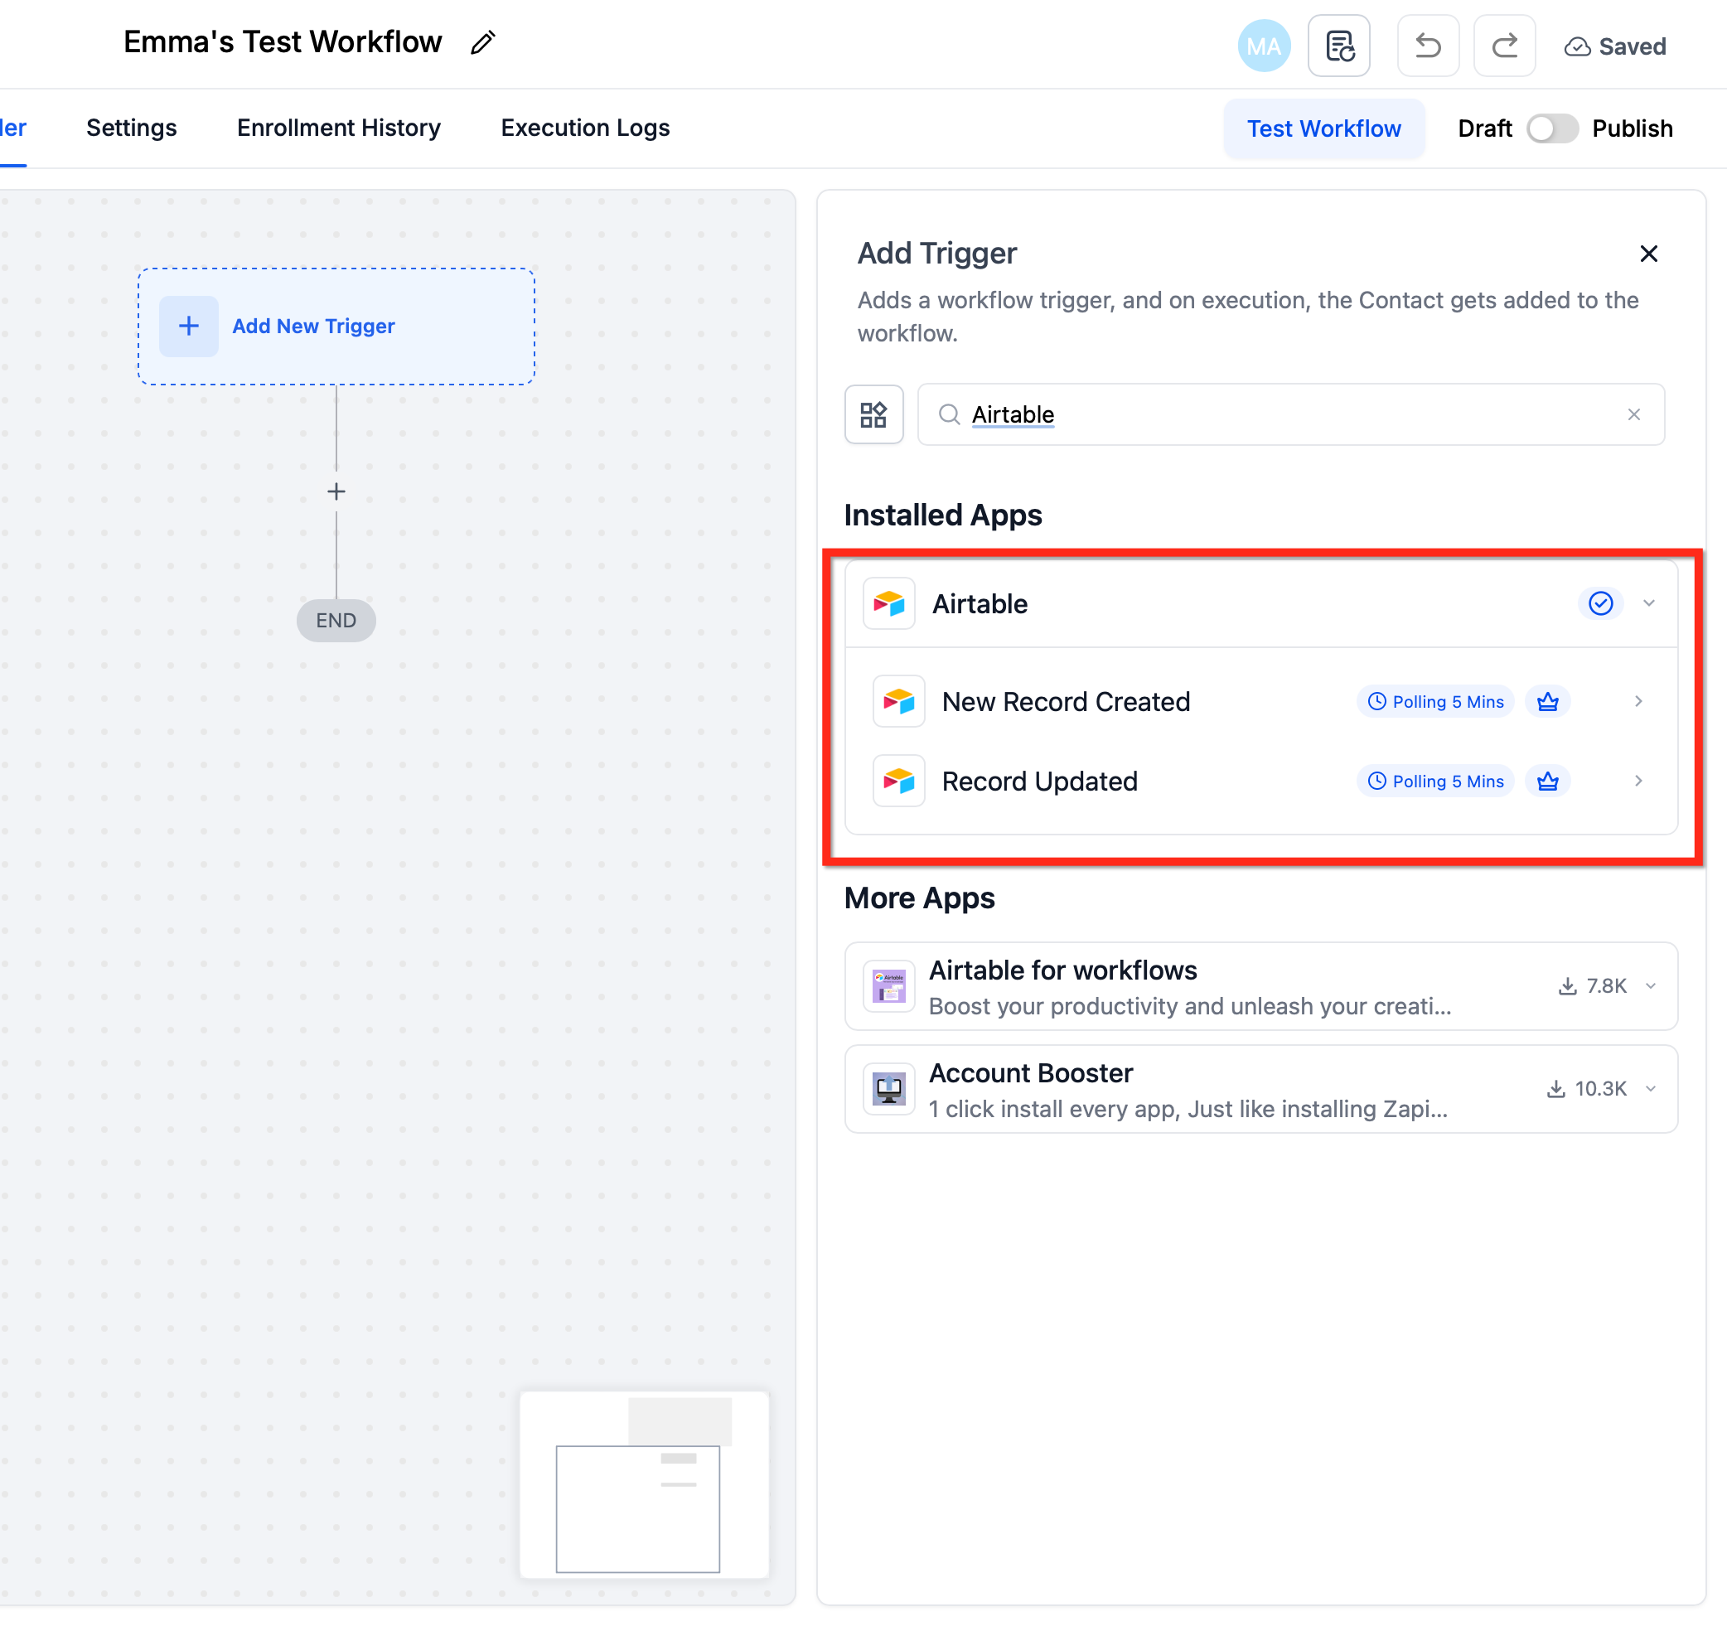
Task: Click the canvas minimap thumbnail
Action: 644,1483
